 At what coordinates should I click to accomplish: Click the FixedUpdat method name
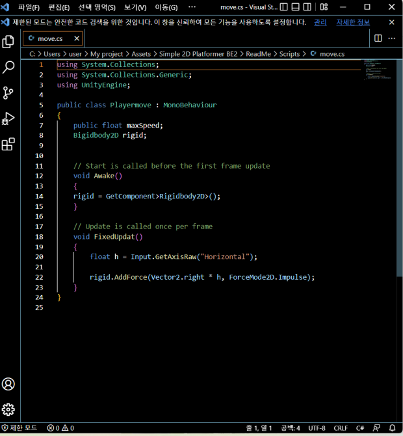[114, 237]
